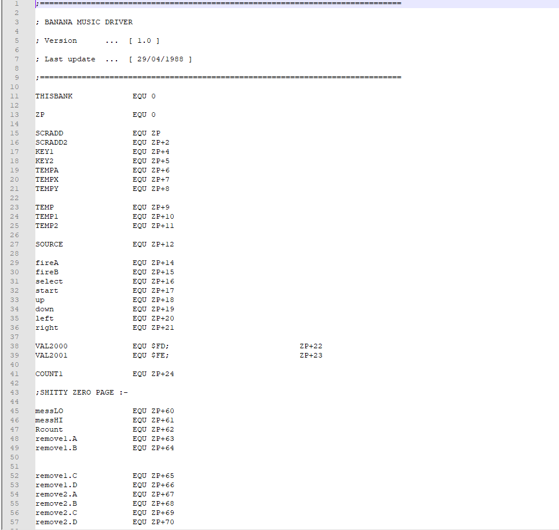Click the 'down' label
This screenshot has width=559, height=530.
coord(45,309)
